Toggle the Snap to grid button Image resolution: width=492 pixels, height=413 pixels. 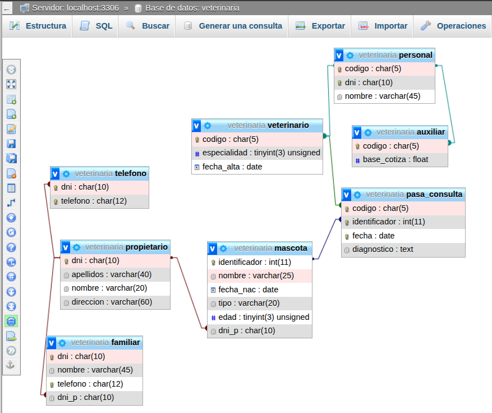pyautogui.click(x=11, y=277)
